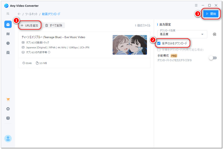Click the Japanese [Original] audio track row

click(55, 48)
